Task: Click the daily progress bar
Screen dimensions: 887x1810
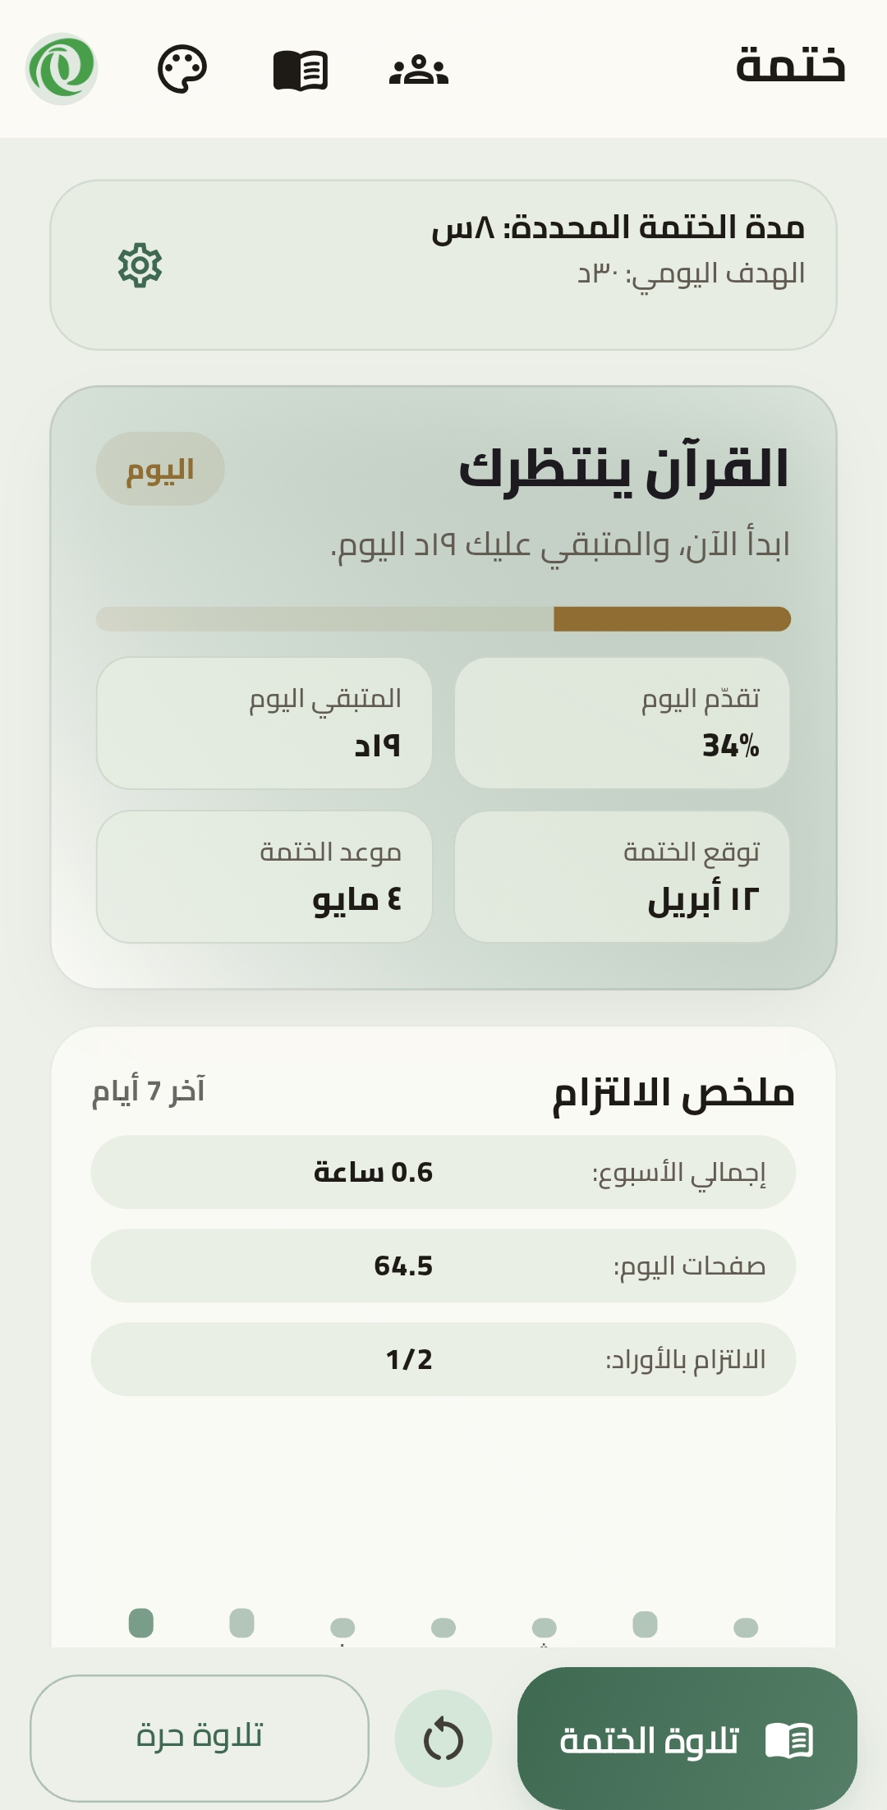Action: click(443, 618)
